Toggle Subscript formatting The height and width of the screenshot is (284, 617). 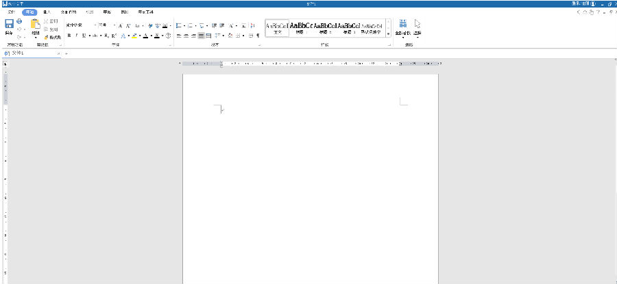tap(107, 36)
